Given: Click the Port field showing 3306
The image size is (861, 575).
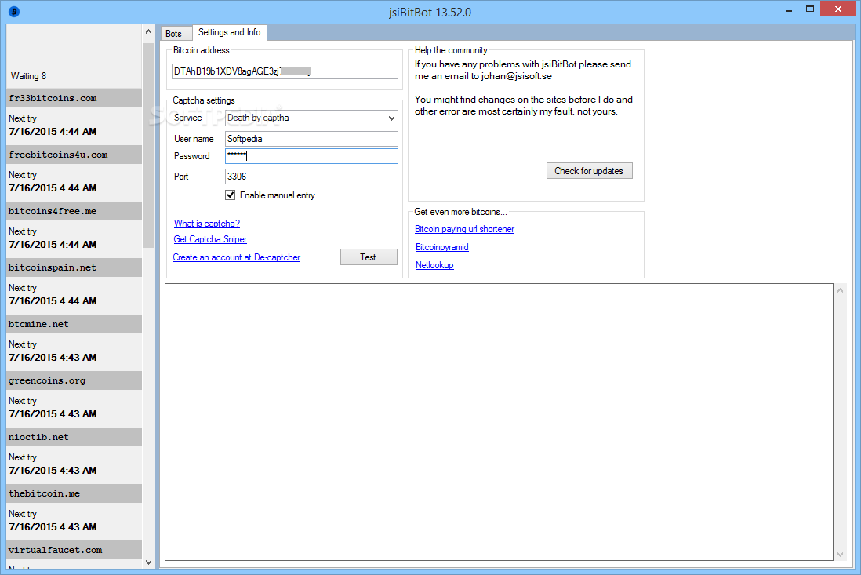Looking at the screenshot, I should [311, 177].
